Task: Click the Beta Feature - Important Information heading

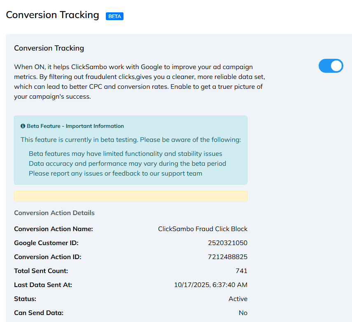Action: (x=75, y=126)
